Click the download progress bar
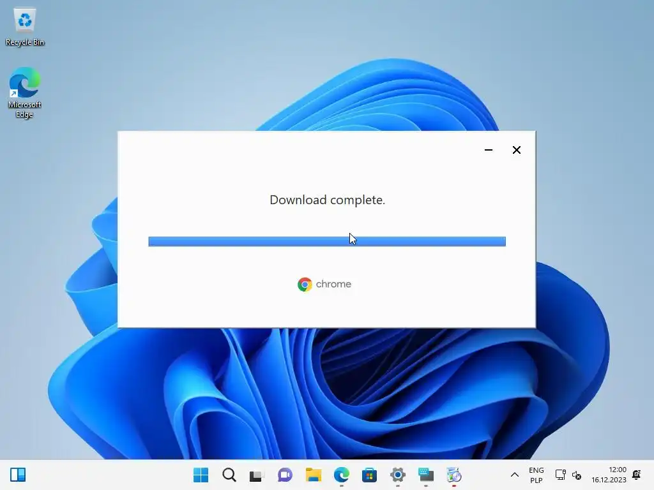This screenshot has height=490, width=654. coord(327,241)
